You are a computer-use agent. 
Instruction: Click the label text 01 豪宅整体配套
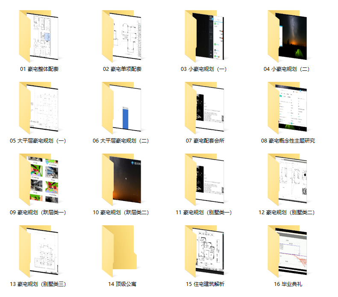[39, 69]
